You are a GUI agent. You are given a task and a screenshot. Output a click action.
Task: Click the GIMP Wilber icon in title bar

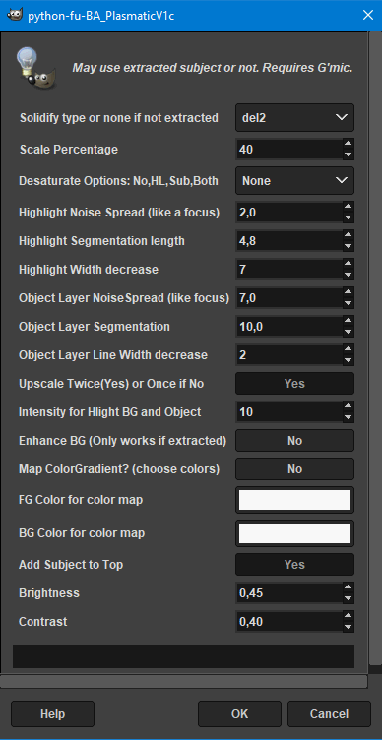(x=14, y=15)
